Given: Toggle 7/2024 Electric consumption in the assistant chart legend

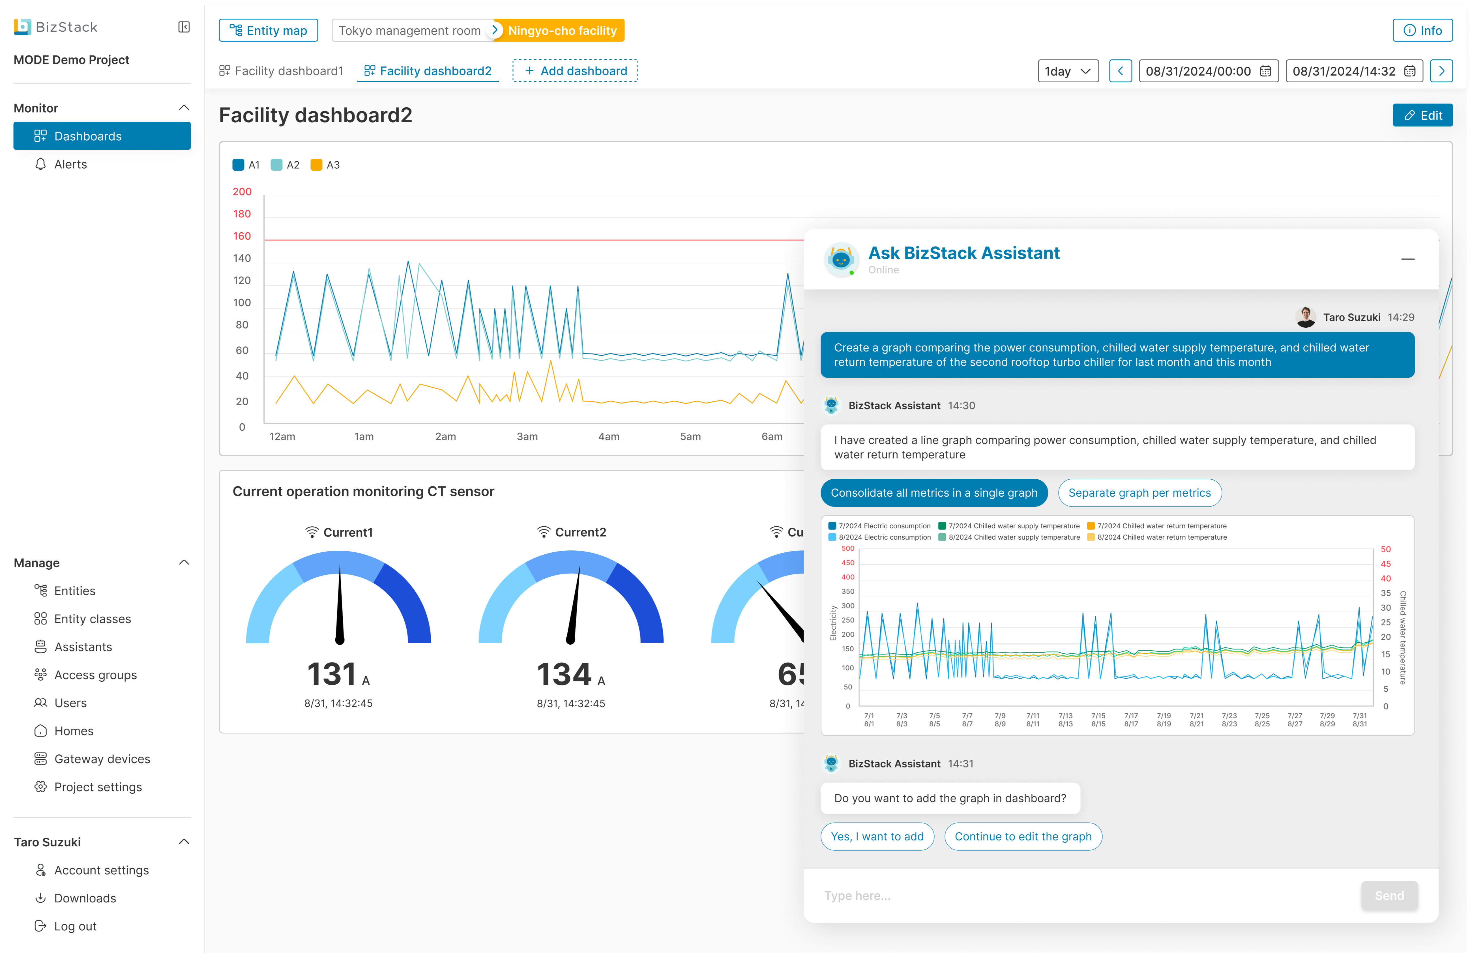Looking at the screenshot, I should (x=879, y=525).
